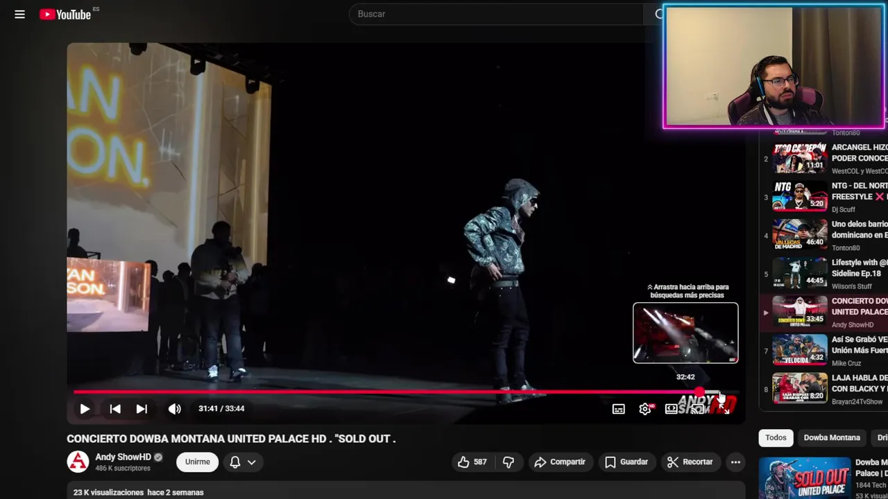The image size is (888, 499).
Task: Open NTG - DEL NORTE FREESTYLE video
Action: pos(860,191)
